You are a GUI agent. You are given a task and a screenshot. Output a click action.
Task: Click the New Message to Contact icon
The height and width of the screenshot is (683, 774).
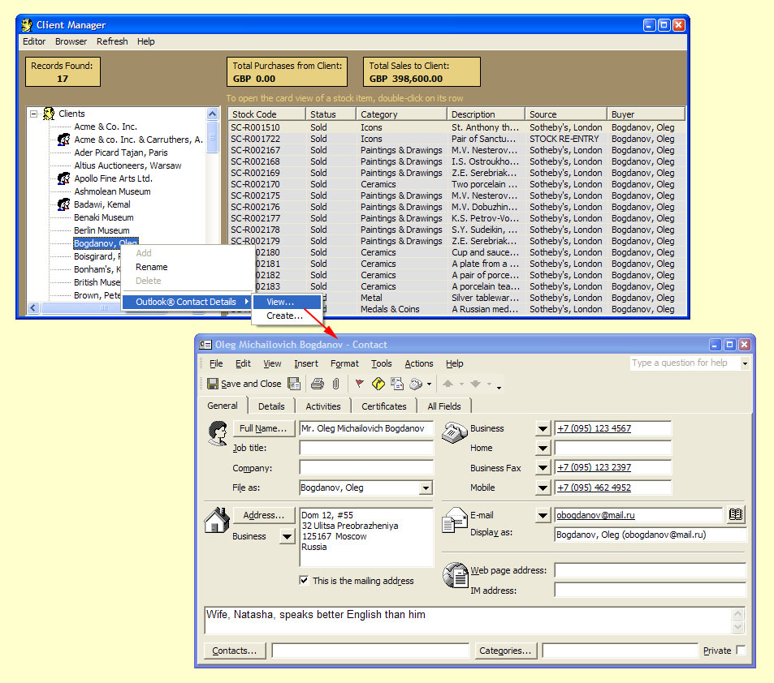click(x=397, y=384)
